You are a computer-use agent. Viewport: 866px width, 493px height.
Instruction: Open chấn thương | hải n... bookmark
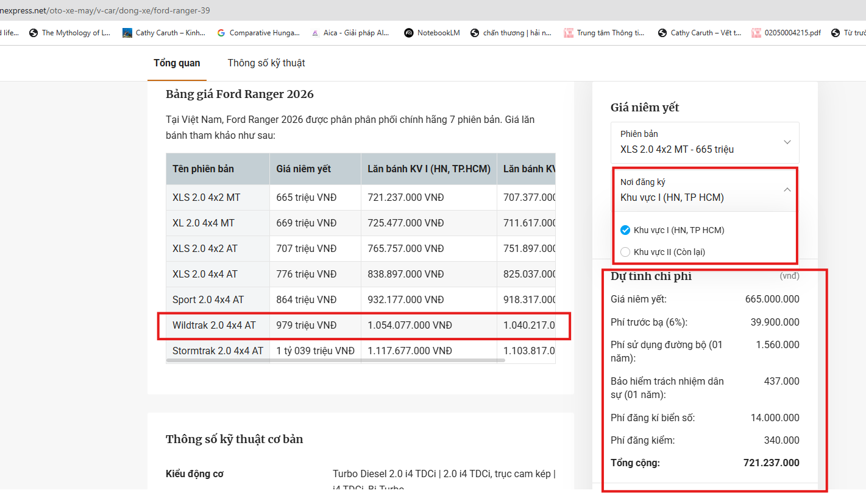coord(511,33)
